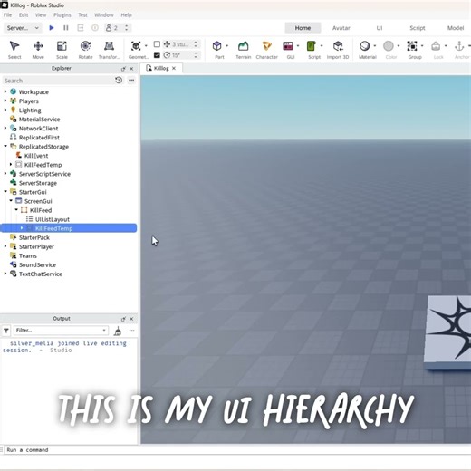
Task: Select StarterPack in Explorer
Action: click(x=34, y=237)
